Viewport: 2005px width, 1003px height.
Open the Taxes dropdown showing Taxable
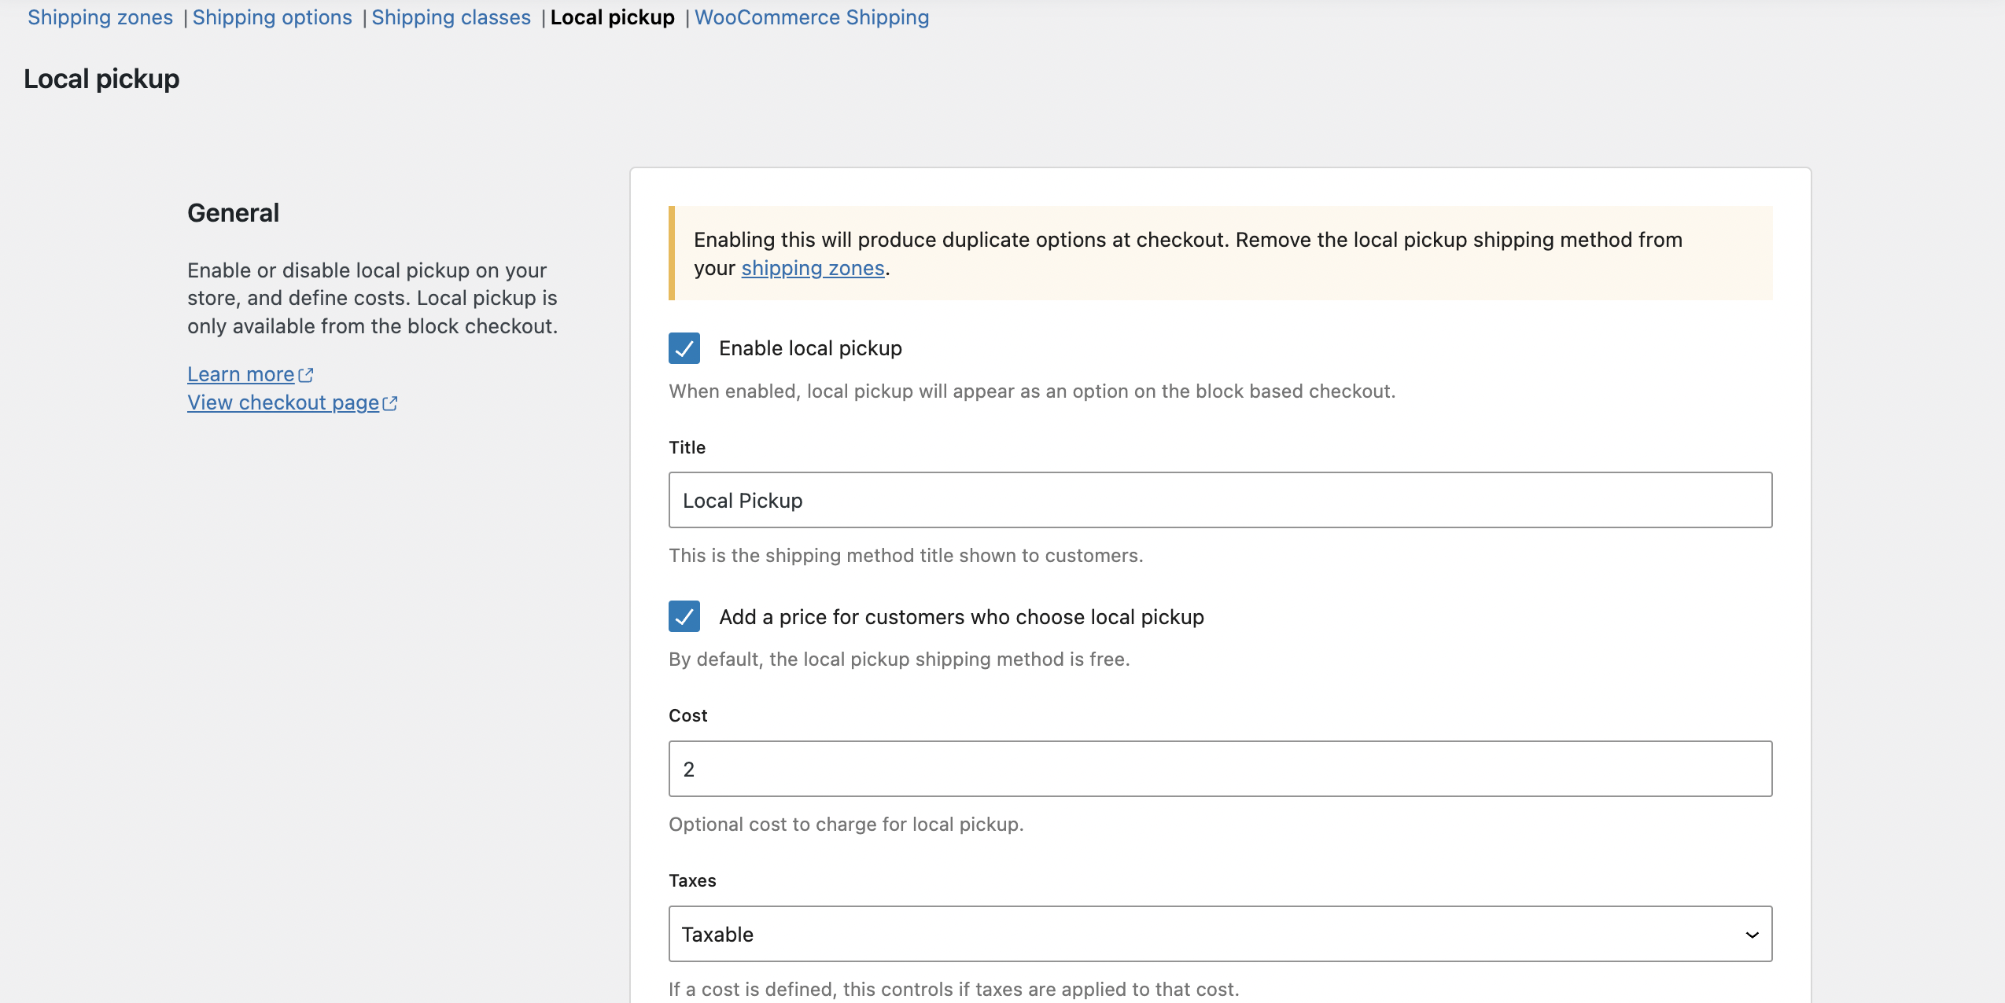(x=1219, y=934)
